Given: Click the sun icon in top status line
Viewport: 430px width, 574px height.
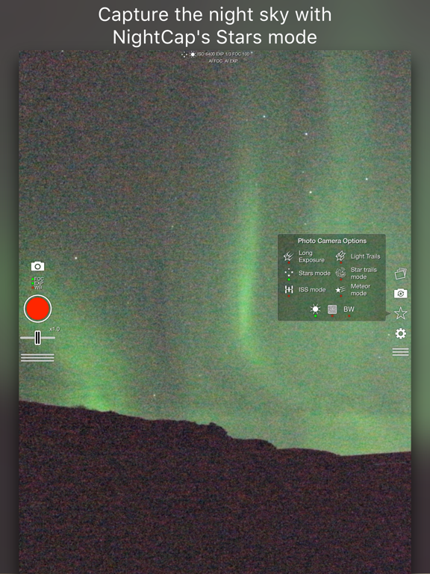Looking at the screenshot, I should 193,55.
